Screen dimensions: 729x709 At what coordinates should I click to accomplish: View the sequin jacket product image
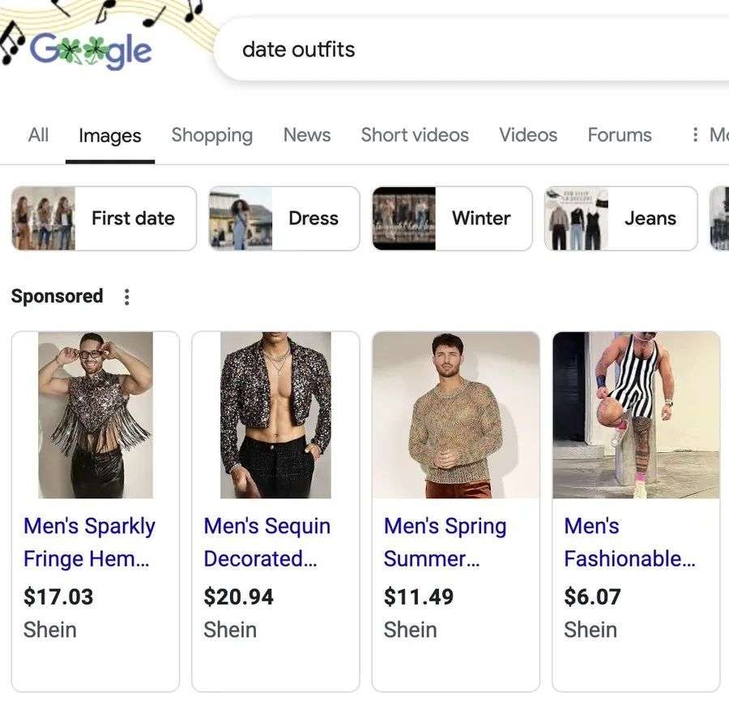[x=275, y=415]
